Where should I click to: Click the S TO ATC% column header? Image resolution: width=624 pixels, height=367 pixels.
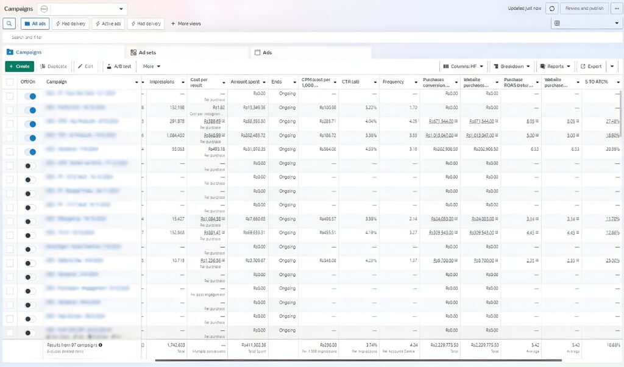(596, 82)
